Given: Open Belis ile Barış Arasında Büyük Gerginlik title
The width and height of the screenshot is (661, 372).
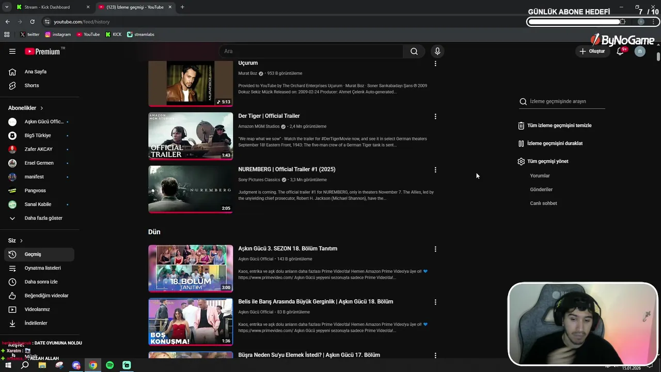Looking at the screenshot, I should pos(316,302).
